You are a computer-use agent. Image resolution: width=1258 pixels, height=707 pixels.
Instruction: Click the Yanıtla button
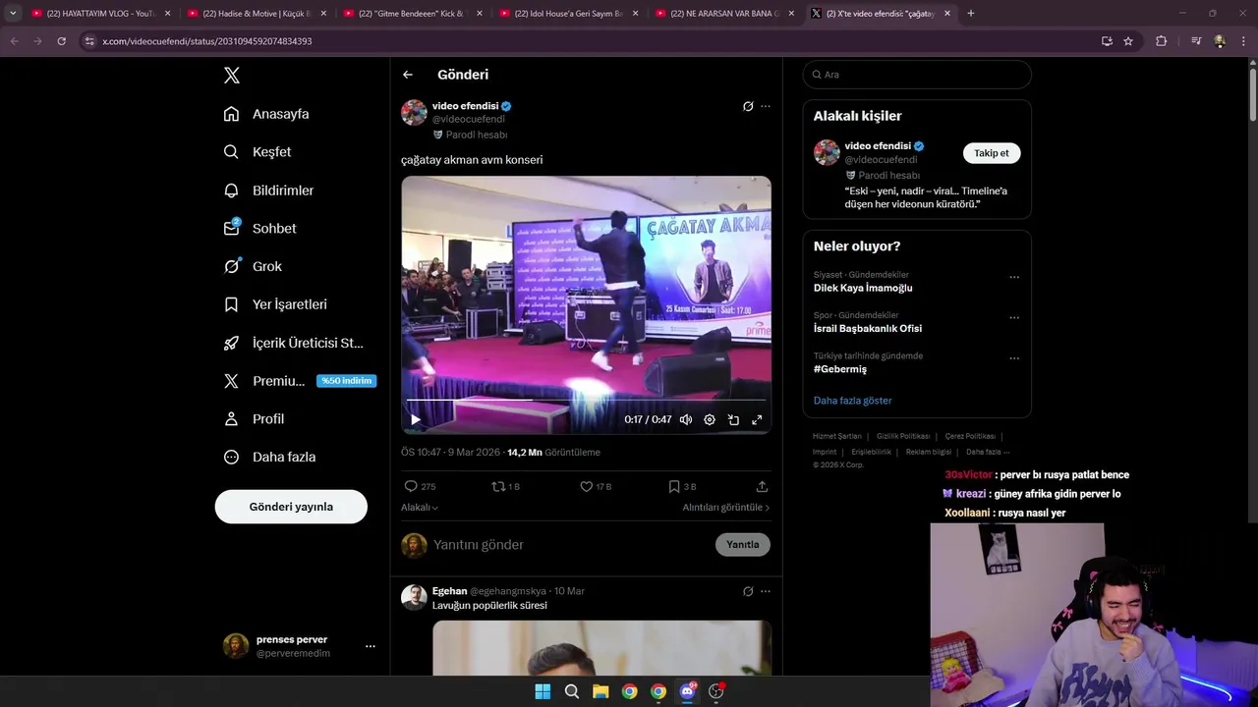click(743, 545)
